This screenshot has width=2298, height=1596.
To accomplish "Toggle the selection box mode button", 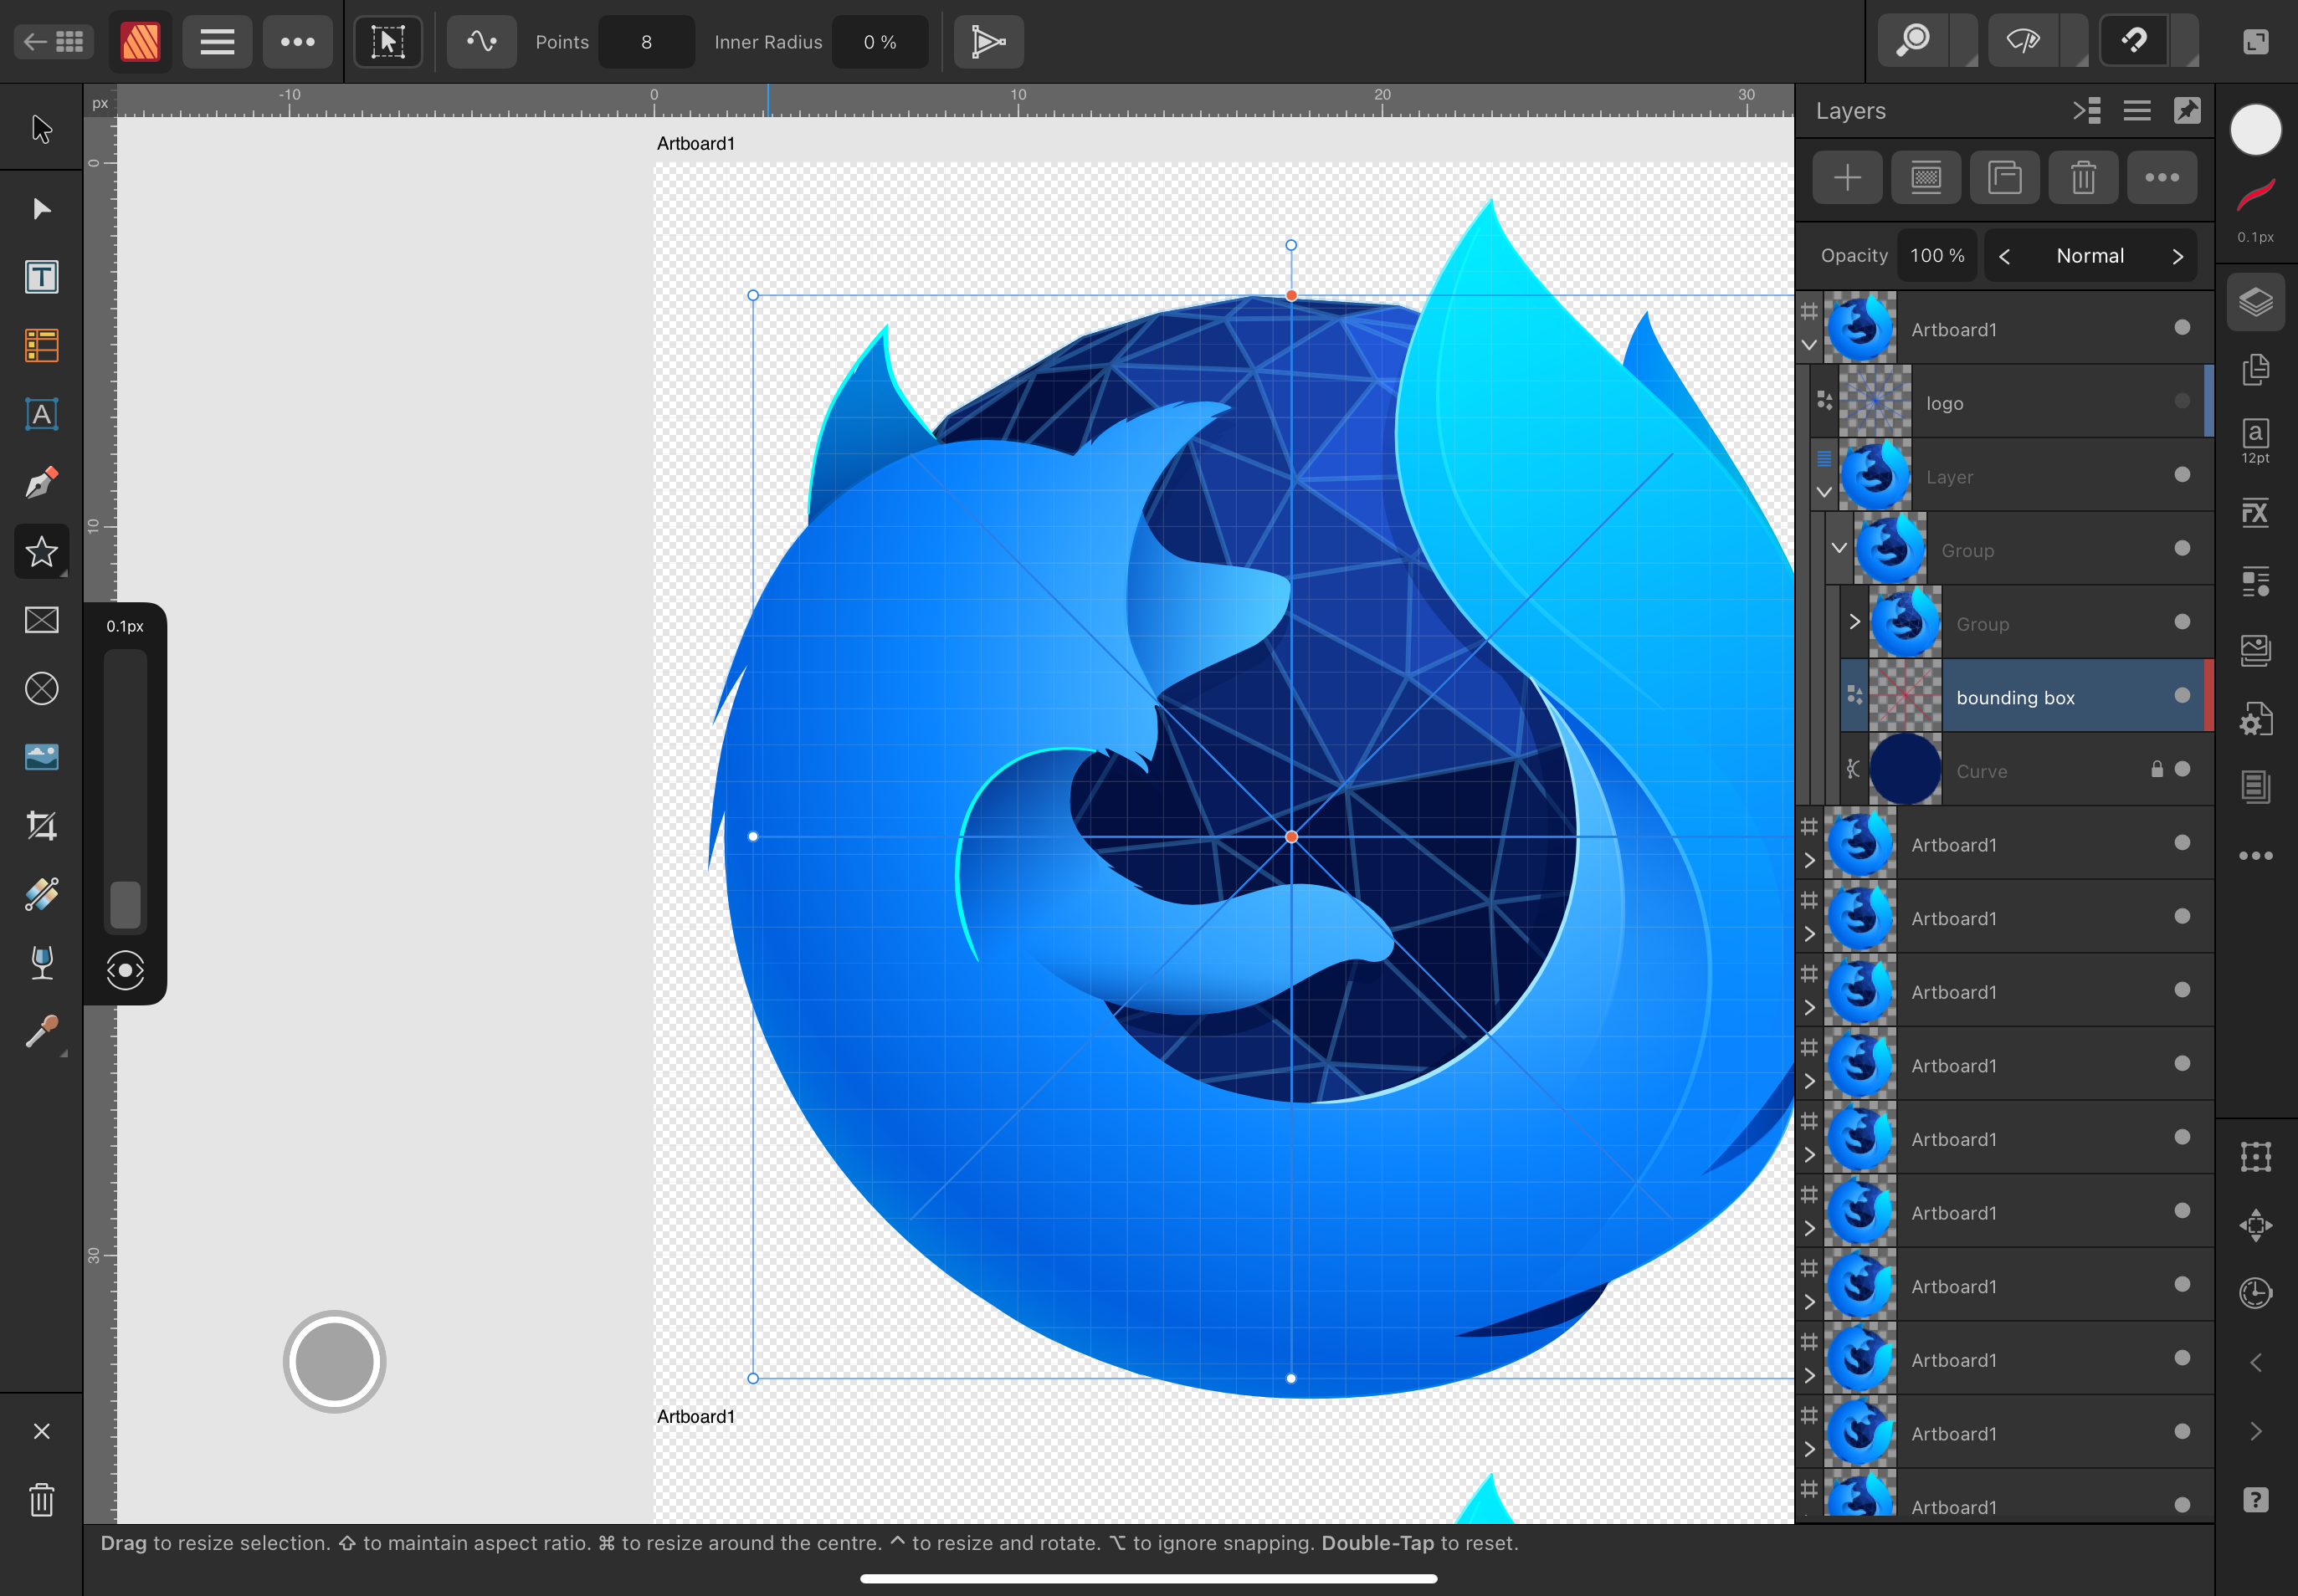I will (388, 42).
